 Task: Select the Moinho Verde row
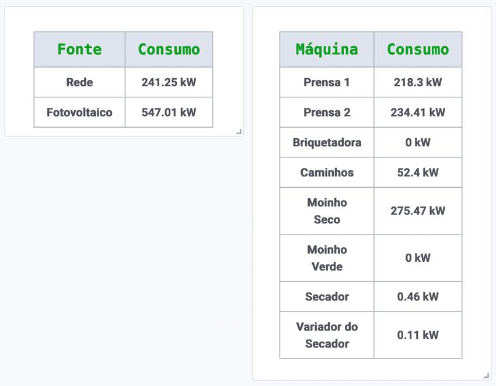coord(326,258)
